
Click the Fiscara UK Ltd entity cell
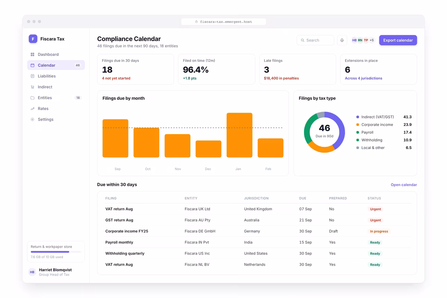(197, 209)
